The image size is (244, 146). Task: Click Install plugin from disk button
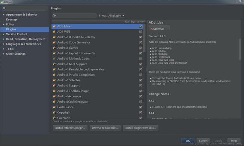coord(140,128)
